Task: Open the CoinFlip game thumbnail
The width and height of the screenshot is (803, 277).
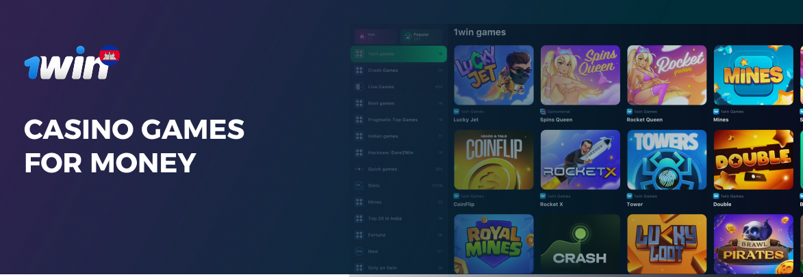Action: pos(494,159)
